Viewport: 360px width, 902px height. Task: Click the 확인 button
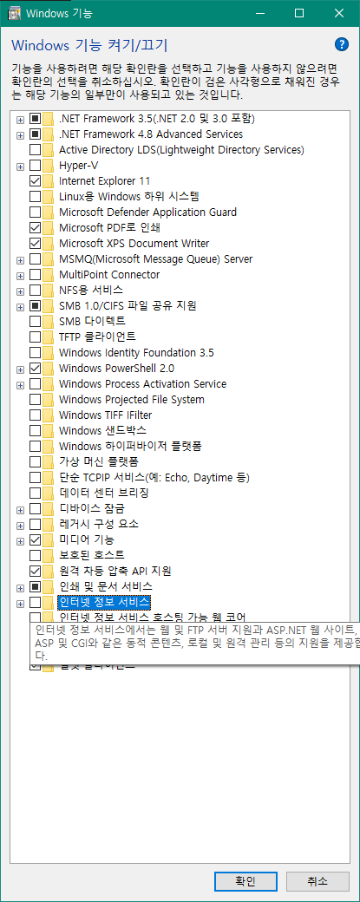(x=245, y=880)
